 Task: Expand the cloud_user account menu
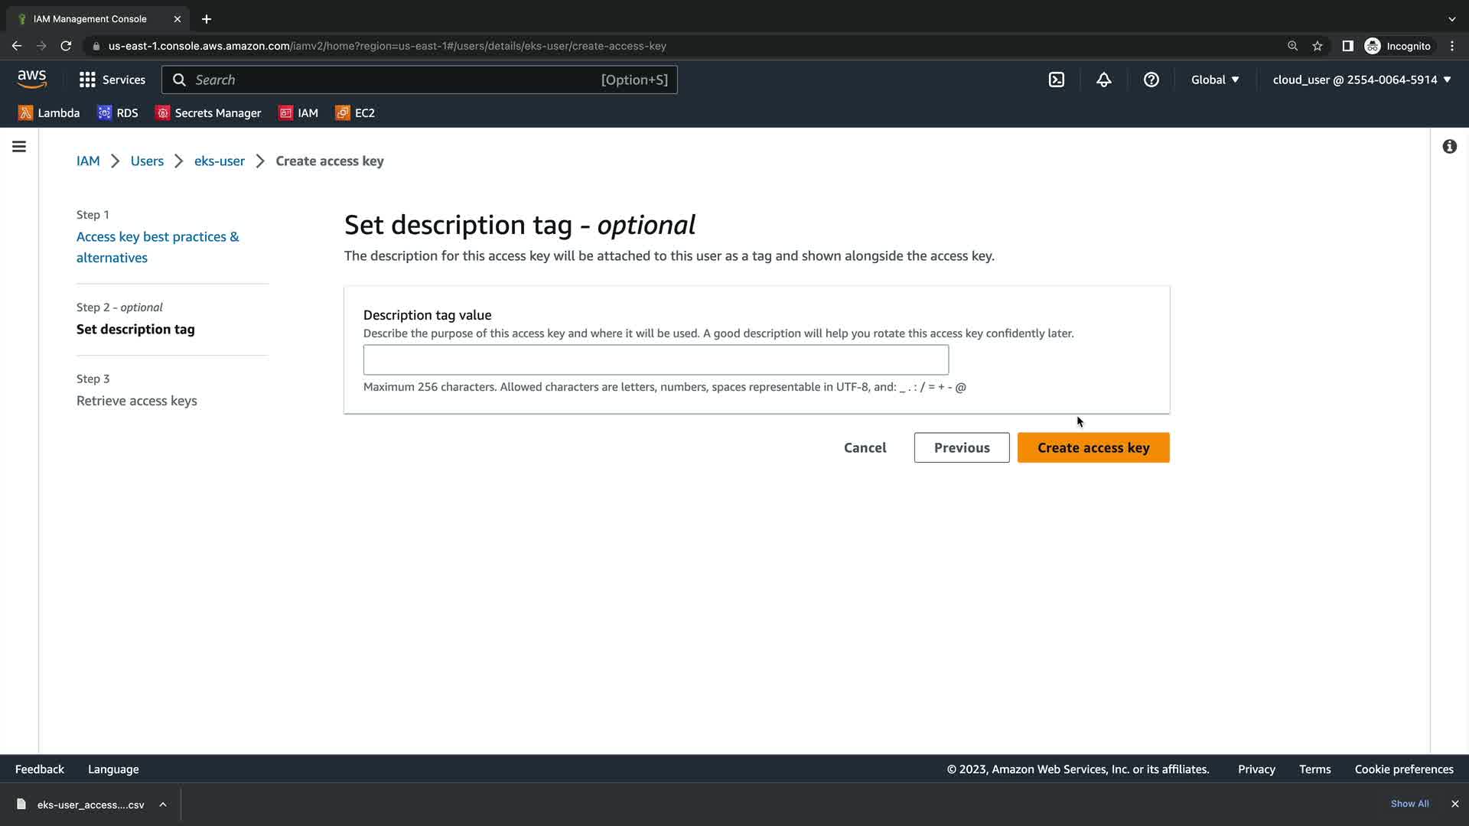click(x=1361, y=80)
